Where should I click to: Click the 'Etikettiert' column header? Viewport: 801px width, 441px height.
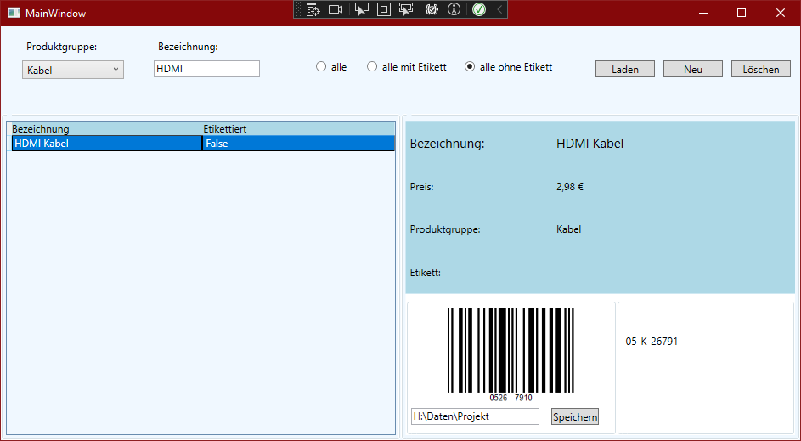coord(298,129)
